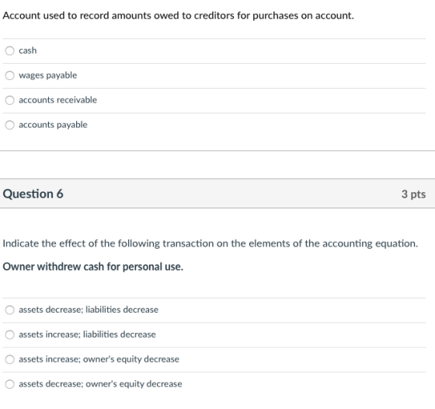Mark the 'accounts receivable' radio button

click(x=9, y=100)
